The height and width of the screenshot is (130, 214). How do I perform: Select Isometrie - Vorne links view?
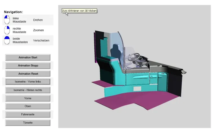pos(28,82)
